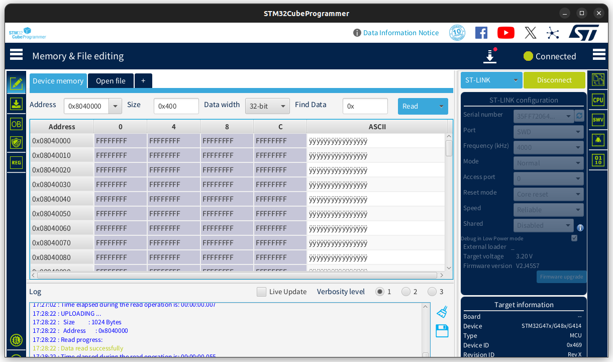Expand the Read button dropdown arrow
Screen dimensions: 613x362
coord(442,106)
